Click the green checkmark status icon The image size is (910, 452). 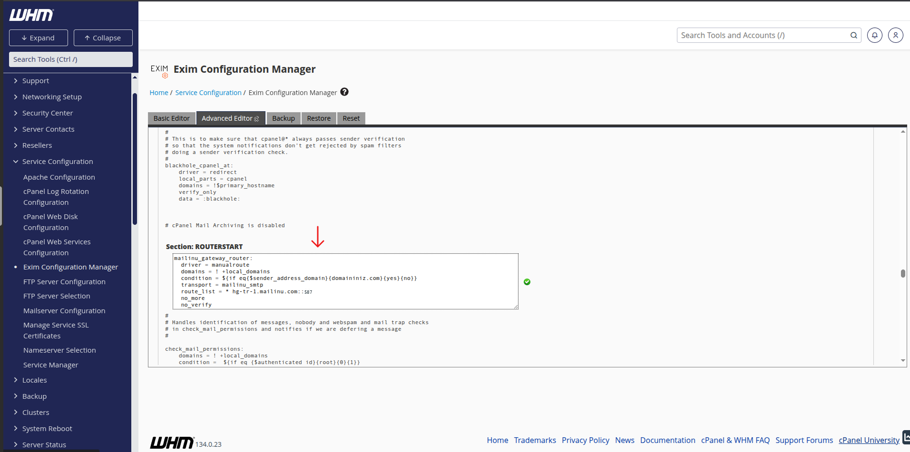(527, 282)
